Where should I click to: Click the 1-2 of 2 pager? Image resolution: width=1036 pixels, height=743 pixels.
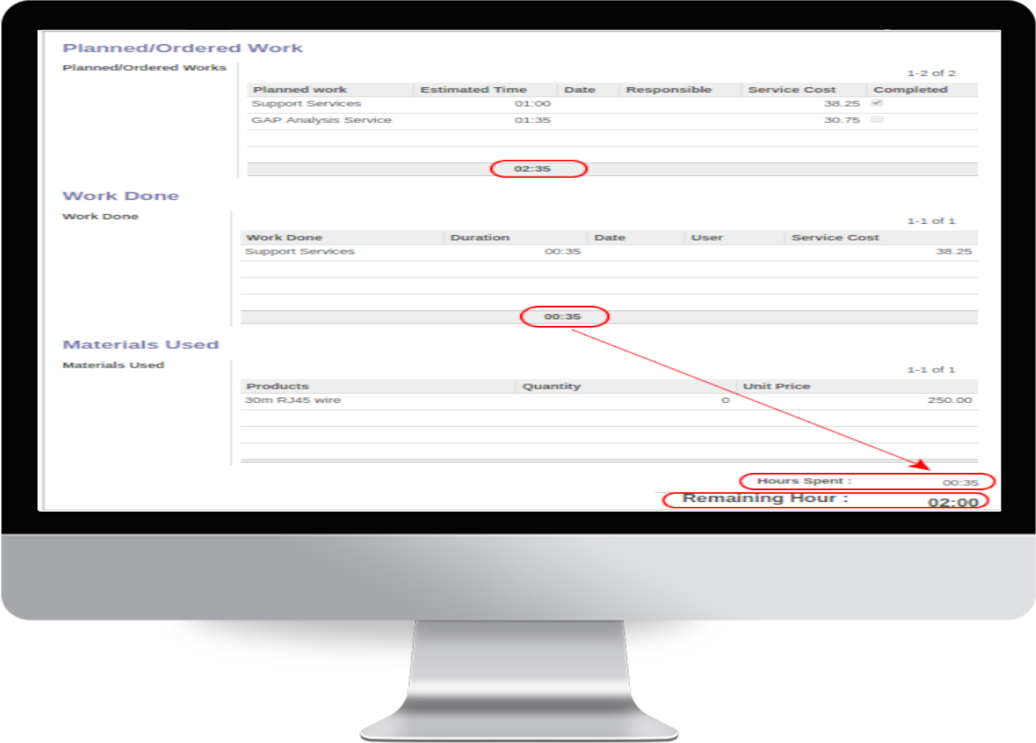[x=932, y=73]
